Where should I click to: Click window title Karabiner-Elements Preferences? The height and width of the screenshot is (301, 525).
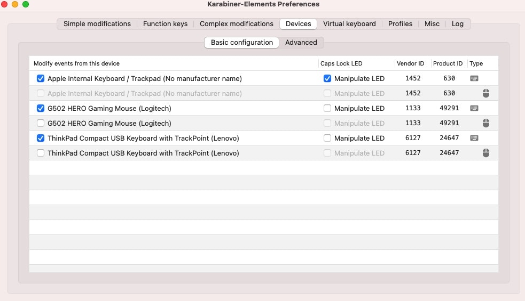click(263, 4)
